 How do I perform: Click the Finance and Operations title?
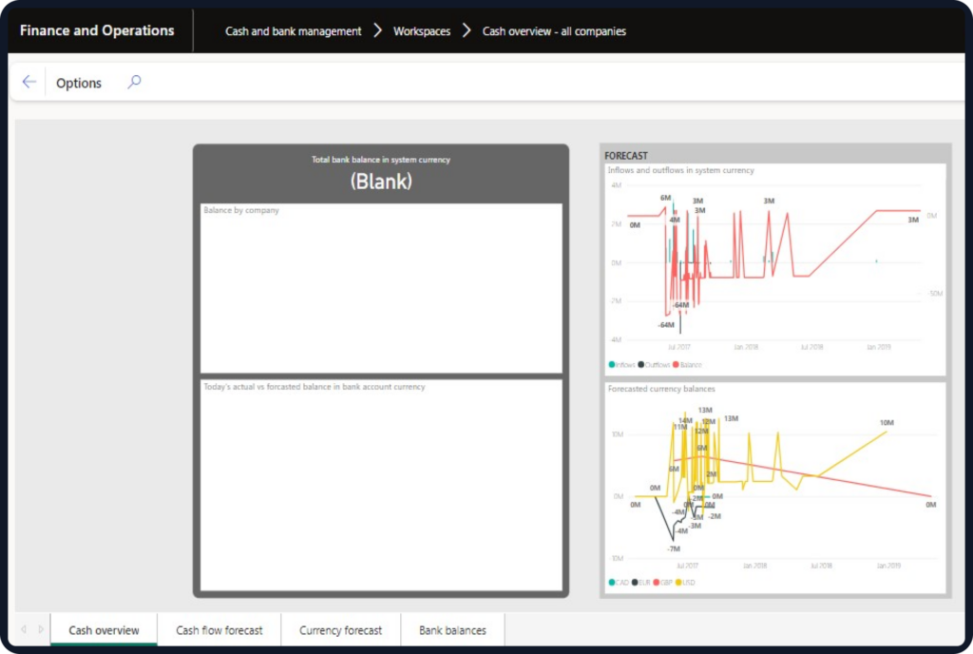coord(97,30)
